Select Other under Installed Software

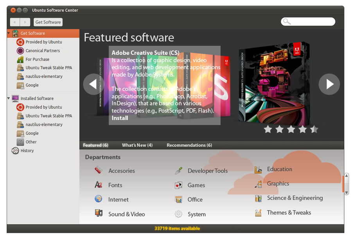[x=31, y=142]
